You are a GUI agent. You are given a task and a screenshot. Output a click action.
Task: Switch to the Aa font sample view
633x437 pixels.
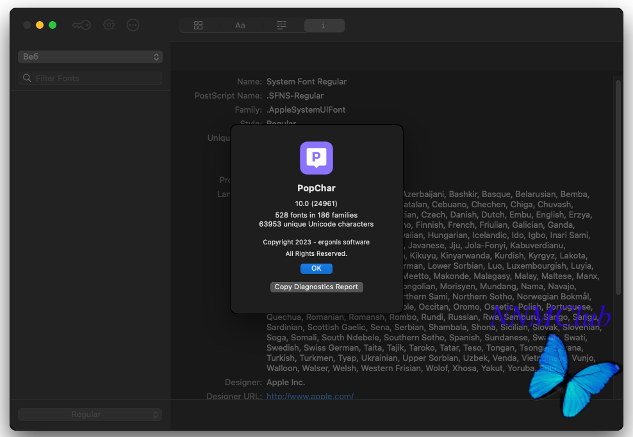(240, 26)
